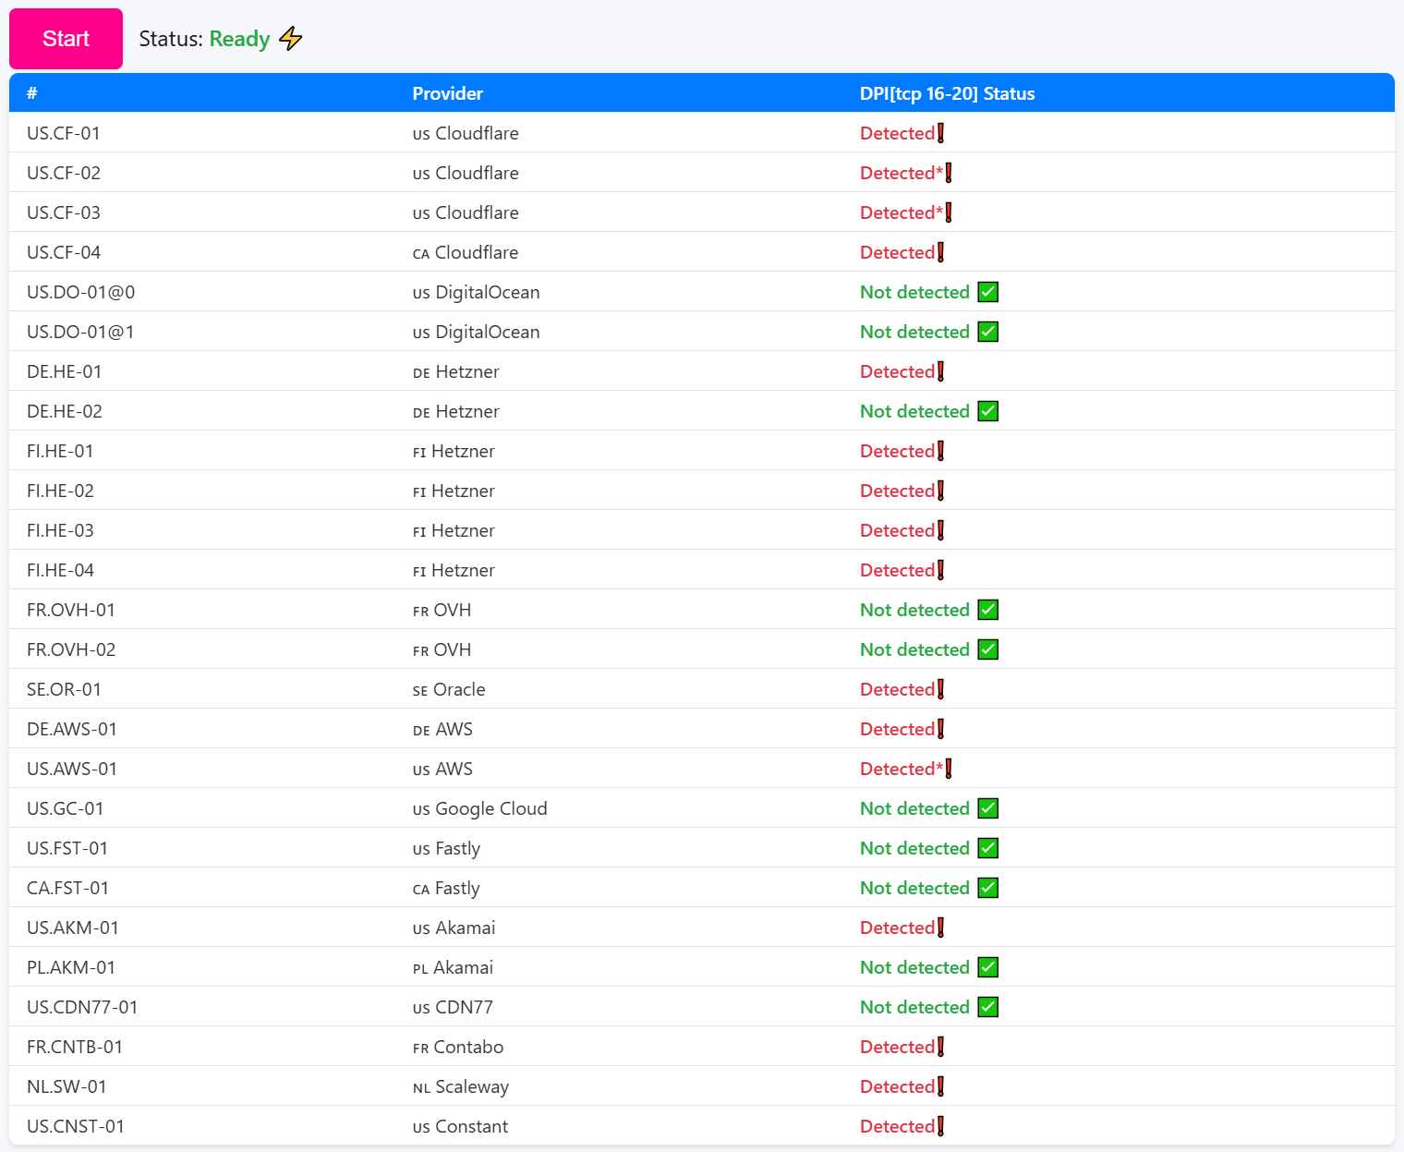Click the Constant provider cell

coord(460,1126)
